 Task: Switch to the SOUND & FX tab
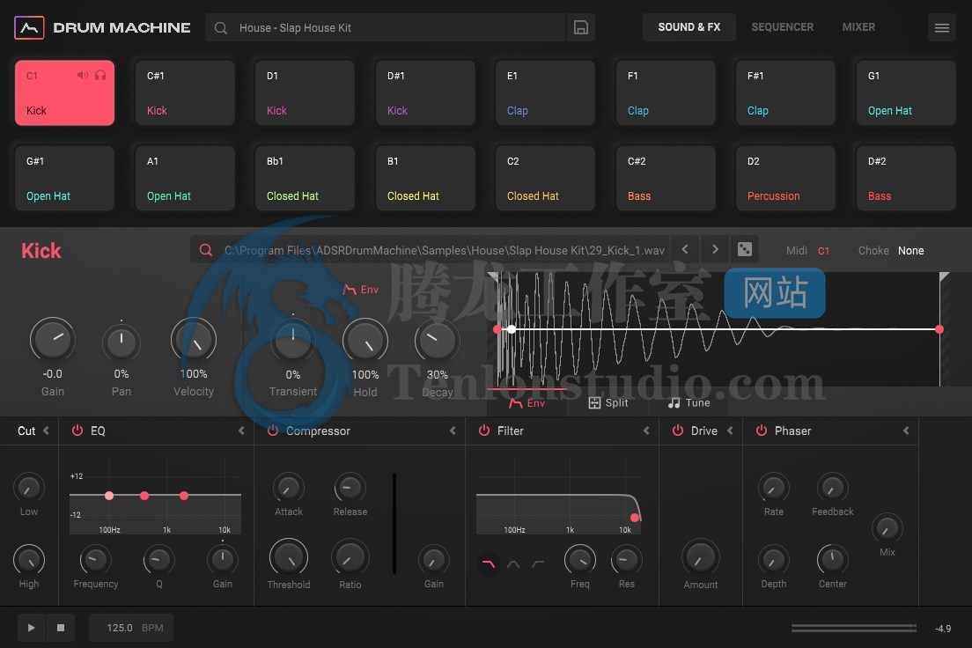[x=689, y=27]
